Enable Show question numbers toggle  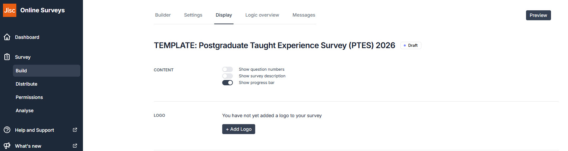tap(228, 69)
